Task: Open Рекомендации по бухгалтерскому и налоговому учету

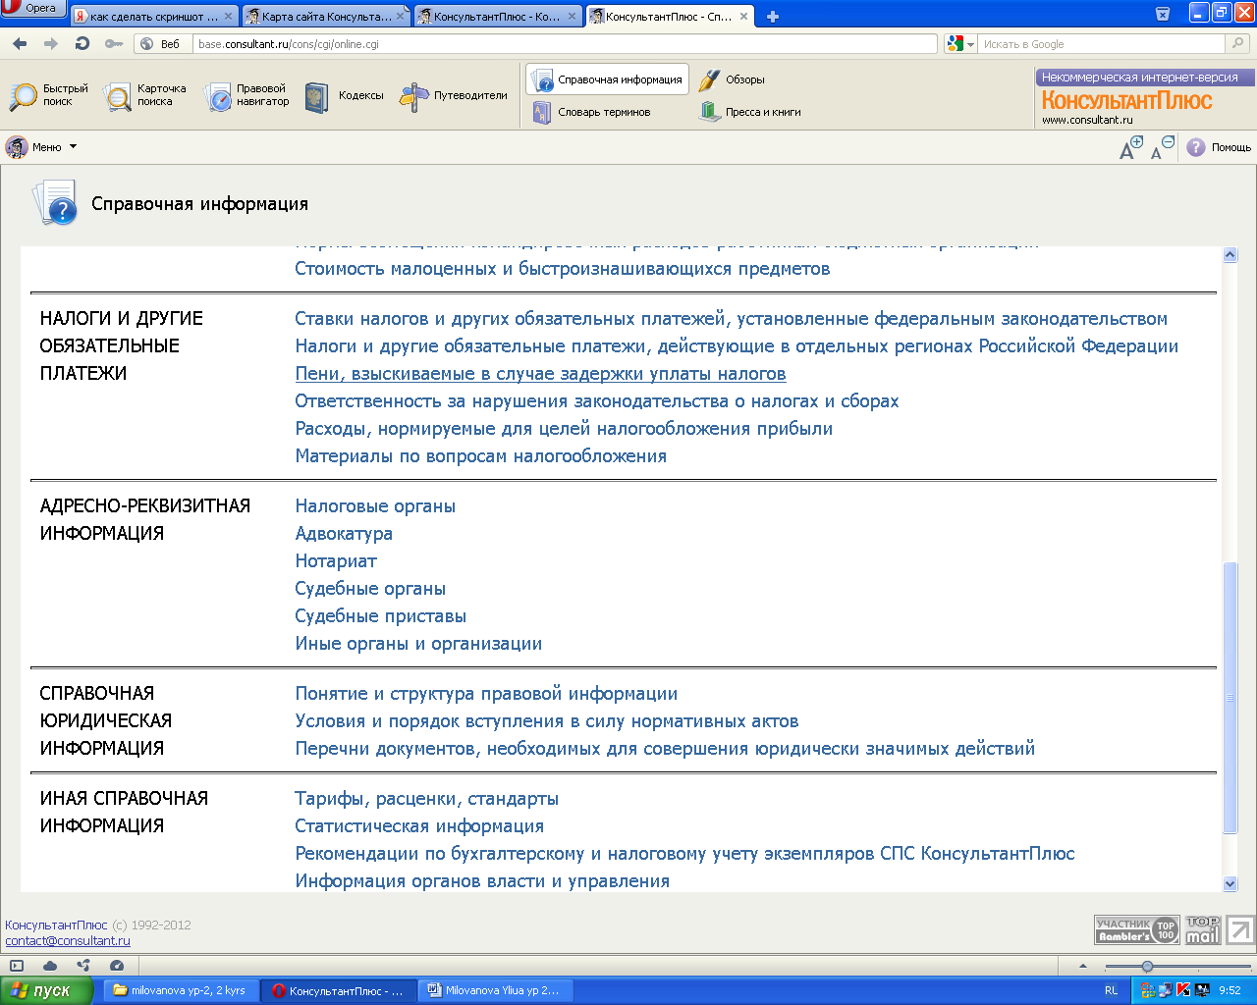Action: pos(685,854)
